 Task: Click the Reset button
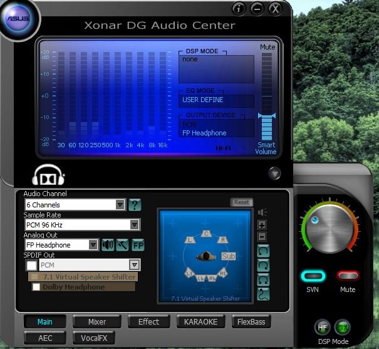coord(241,202)
